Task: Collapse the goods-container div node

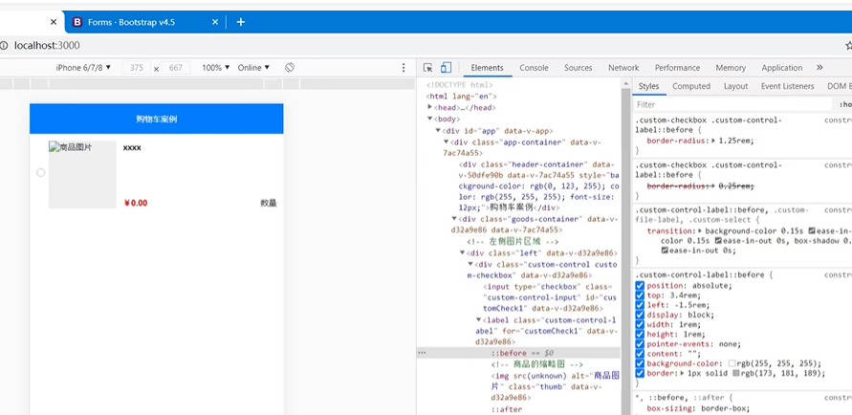Action: 454,219
